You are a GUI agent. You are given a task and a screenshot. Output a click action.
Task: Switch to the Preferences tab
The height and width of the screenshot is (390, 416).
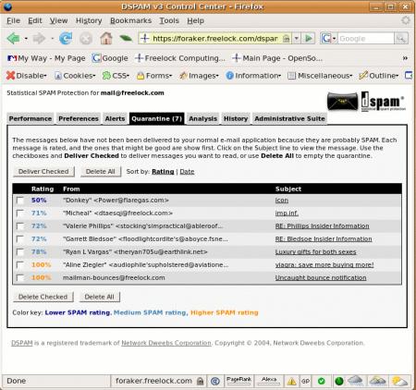tap(79, 118)
